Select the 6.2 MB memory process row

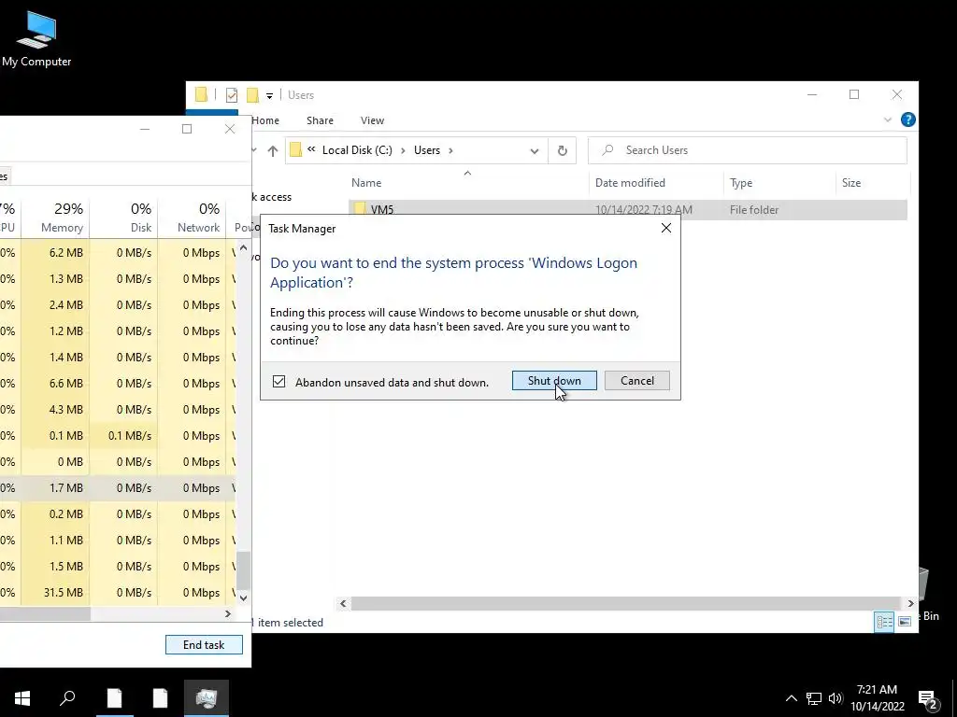click(x=117, y=252)
